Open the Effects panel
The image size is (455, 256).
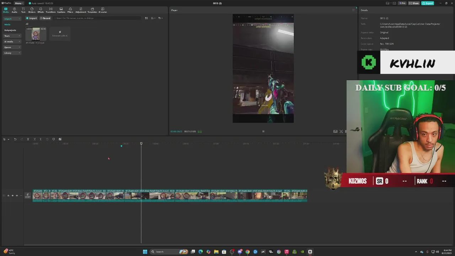[x=41, y=10]
